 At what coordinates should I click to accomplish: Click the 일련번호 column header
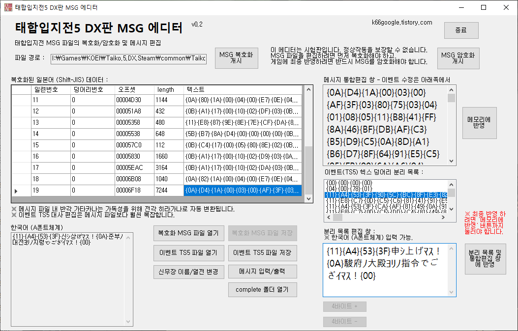(x=51, y=90)
